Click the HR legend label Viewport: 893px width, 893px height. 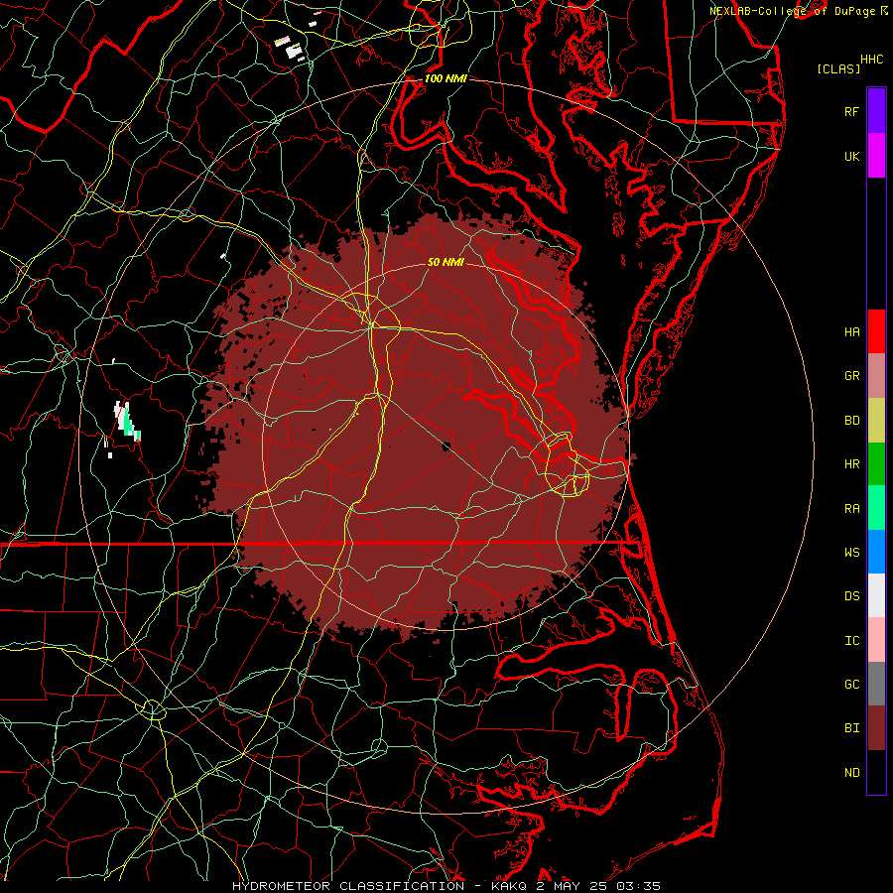851,464
